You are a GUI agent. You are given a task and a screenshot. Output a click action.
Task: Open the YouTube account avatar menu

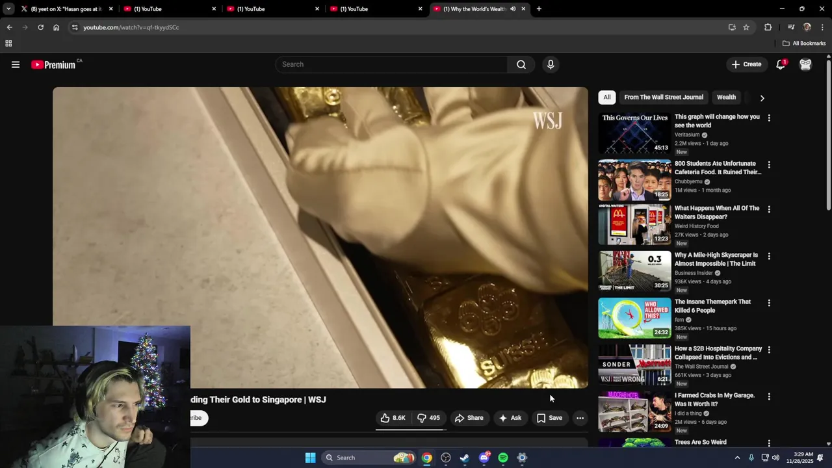tap(805, 64)
